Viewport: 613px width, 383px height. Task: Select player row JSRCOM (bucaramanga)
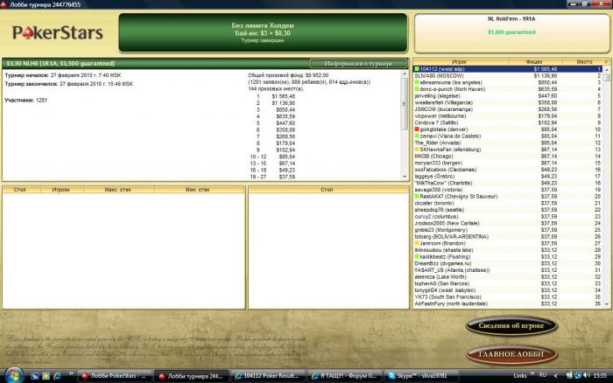pos(508,109)
